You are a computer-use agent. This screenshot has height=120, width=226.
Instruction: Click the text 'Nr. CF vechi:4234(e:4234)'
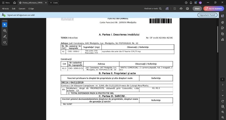pyautogui.click(x=159, y=38)
